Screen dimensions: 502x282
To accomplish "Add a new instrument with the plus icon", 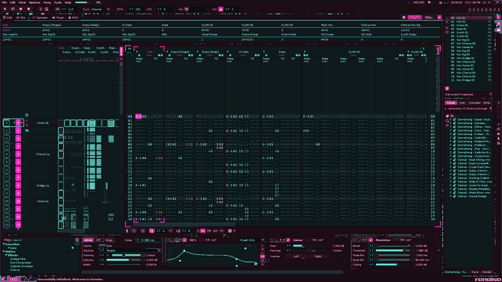I will [x=447, y=22].
